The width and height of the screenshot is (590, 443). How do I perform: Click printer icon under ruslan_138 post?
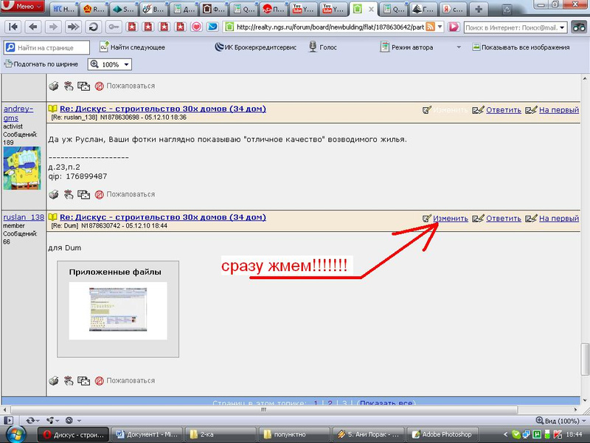point(54,381)
